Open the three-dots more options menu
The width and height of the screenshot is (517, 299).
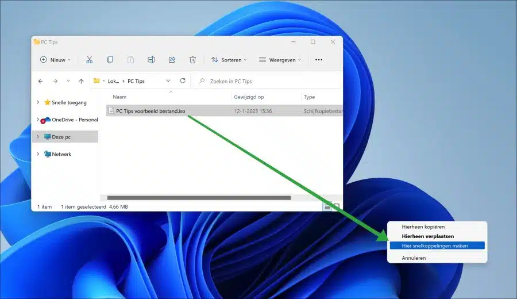(319, 60)
